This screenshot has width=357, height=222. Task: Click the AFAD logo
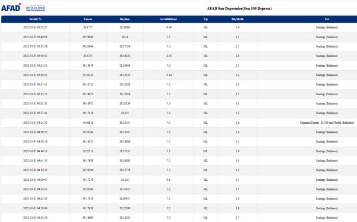click(19, 8)
